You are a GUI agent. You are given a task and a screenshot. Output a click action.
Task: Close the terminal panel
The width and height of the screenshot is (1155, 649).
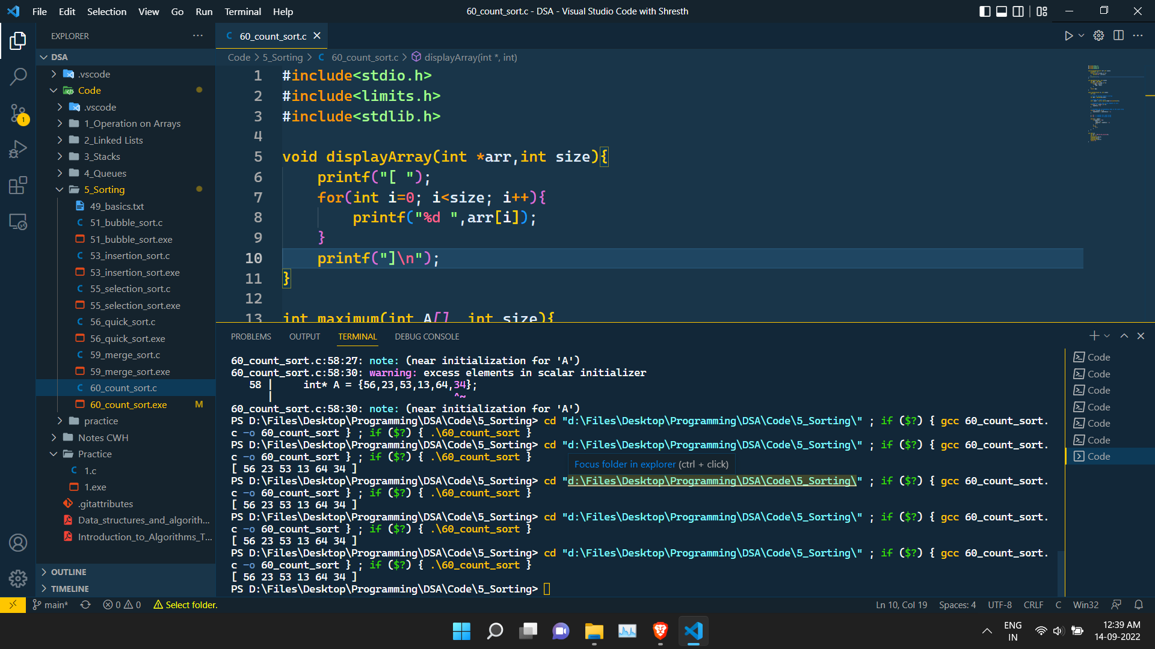click(x=1141, y=336)
